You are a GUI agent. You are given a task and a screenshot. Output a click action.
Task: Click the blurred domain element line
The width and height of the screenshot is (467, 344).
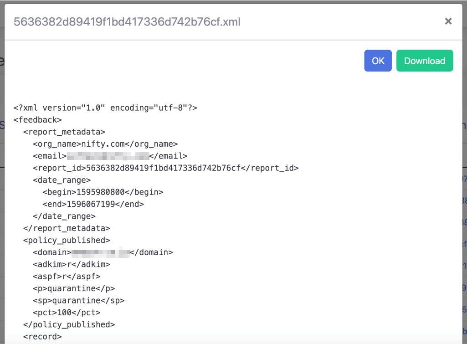(x=103, y=252)
